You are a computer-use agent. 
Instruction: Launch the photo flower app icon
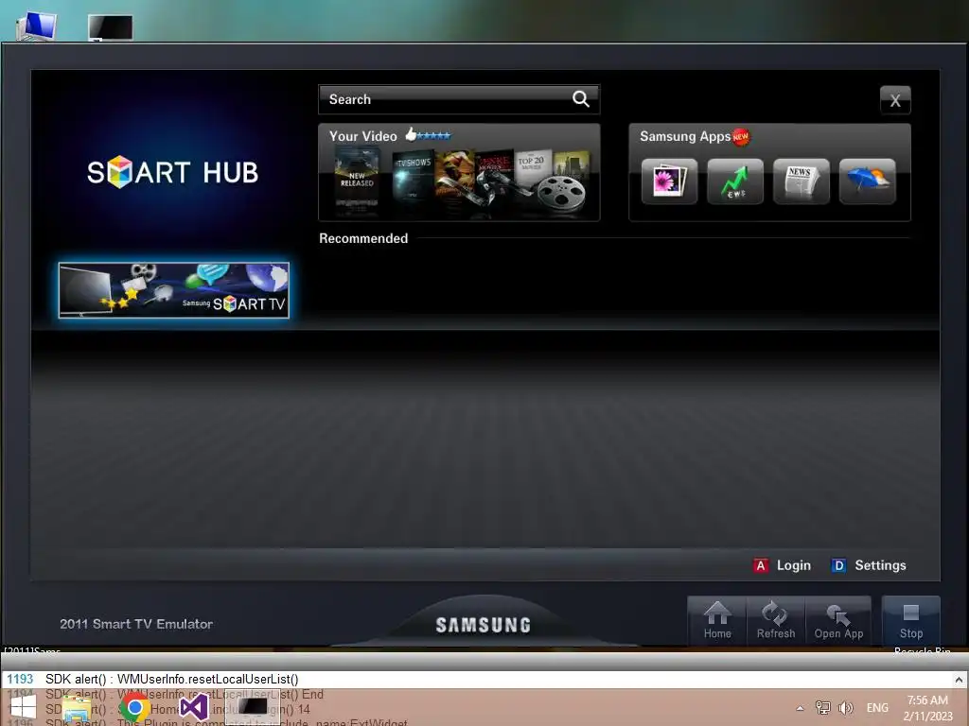[x=669, y=181]
